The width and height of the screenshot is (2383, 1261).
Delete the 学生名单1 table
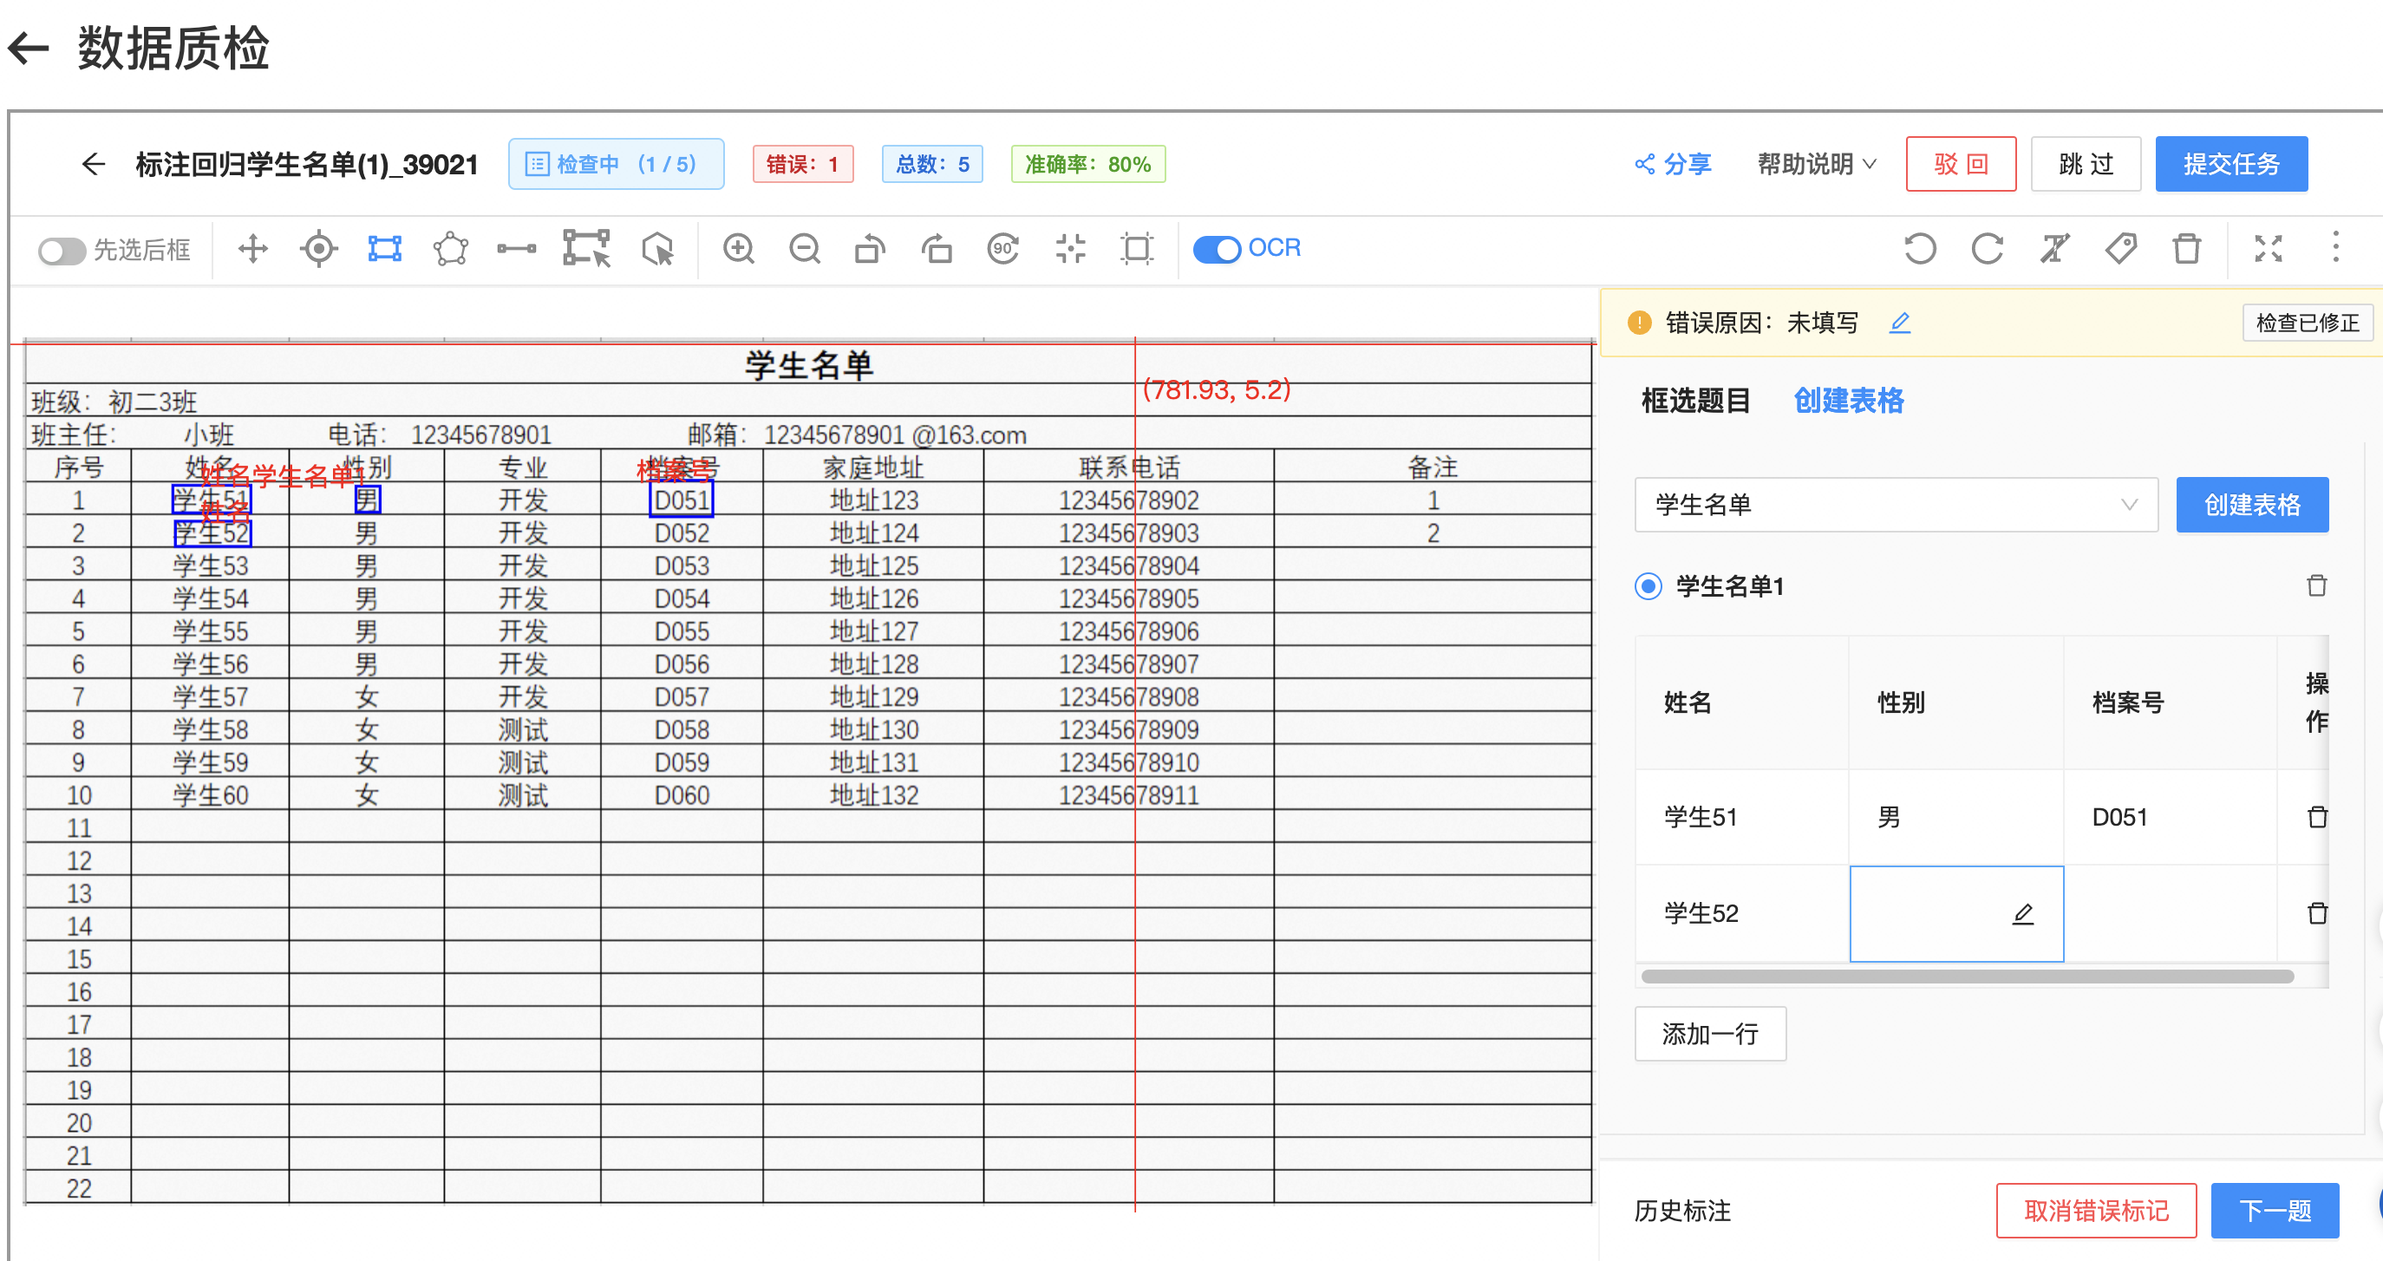coord(2316,585)
